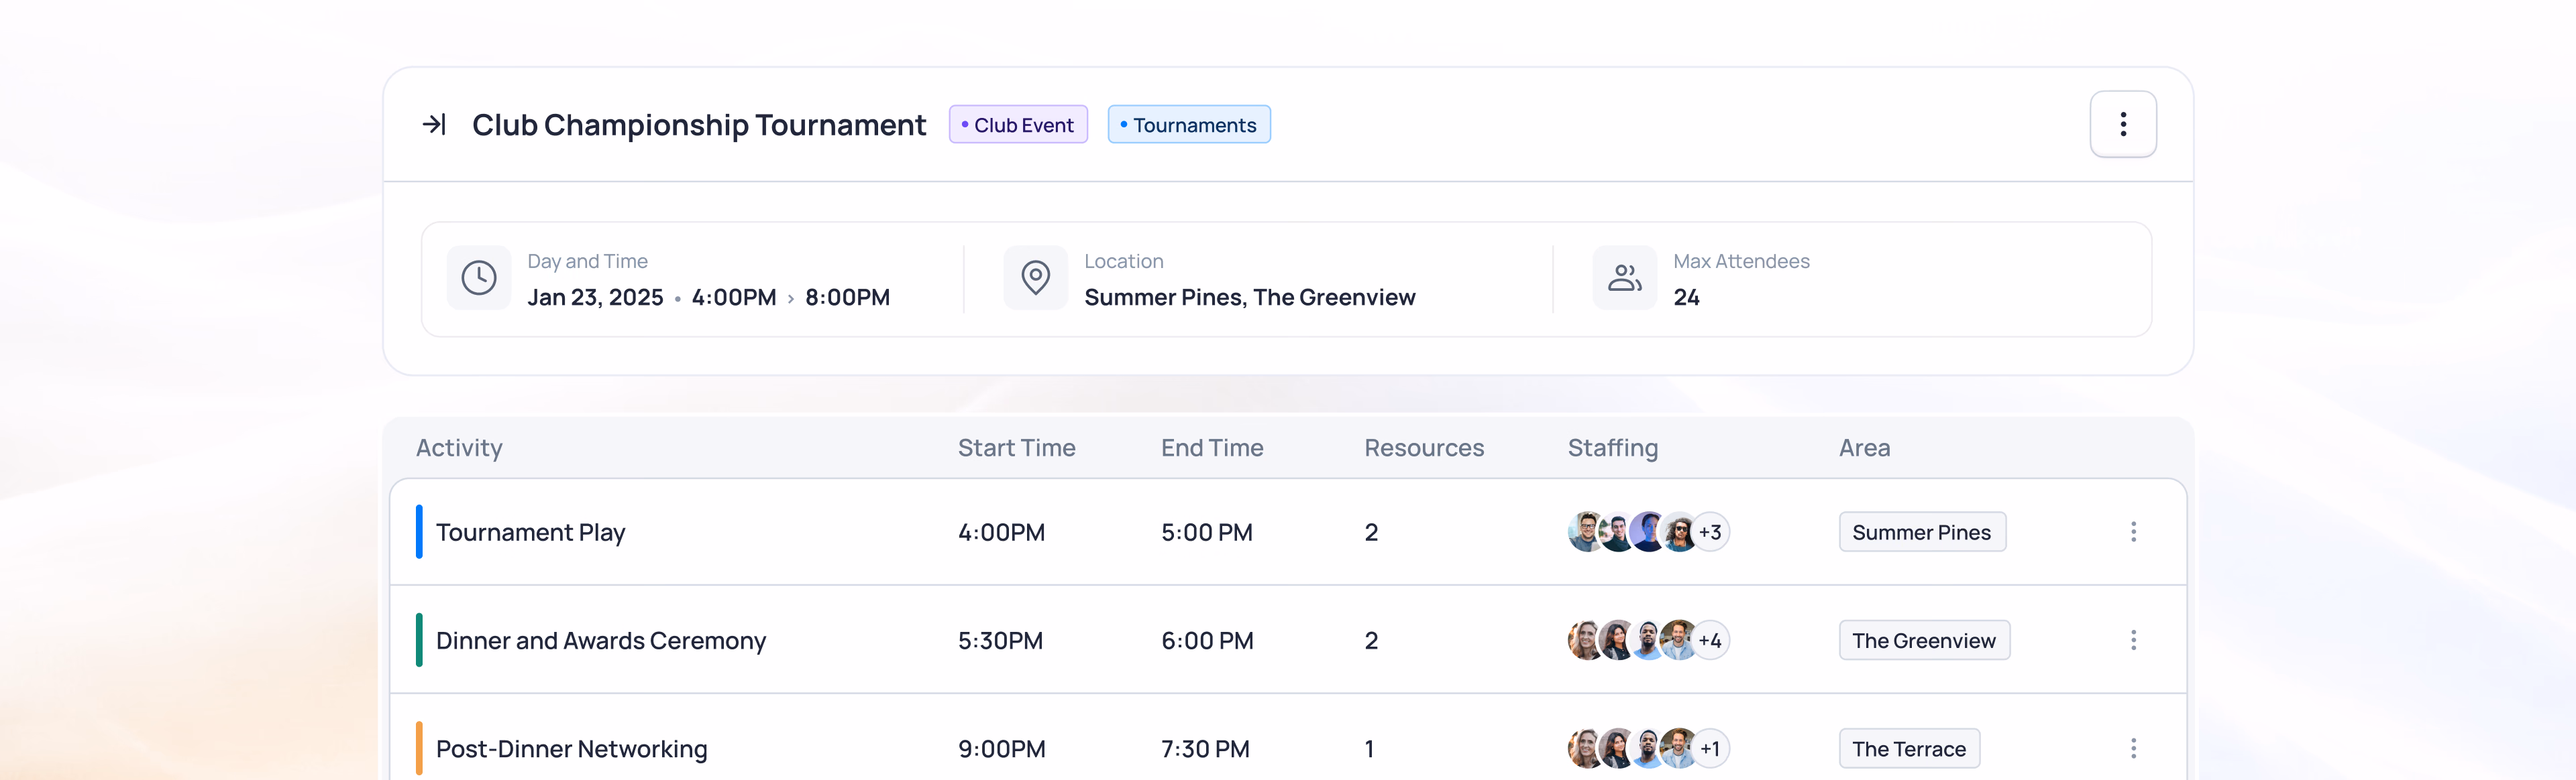Click the clock icon beside Day and Time
The image size is (2576, 780).
[x=479, y=277]
